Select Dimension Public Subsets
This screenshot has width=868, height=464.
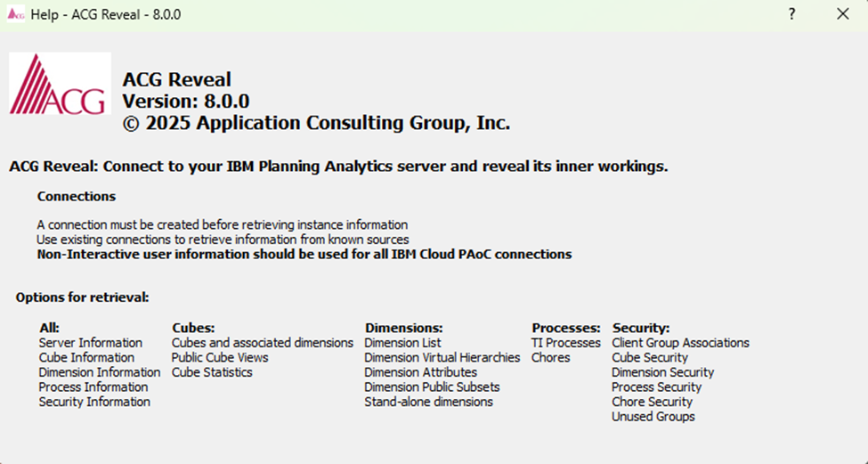pyautogui.click(x=432, y=387)
